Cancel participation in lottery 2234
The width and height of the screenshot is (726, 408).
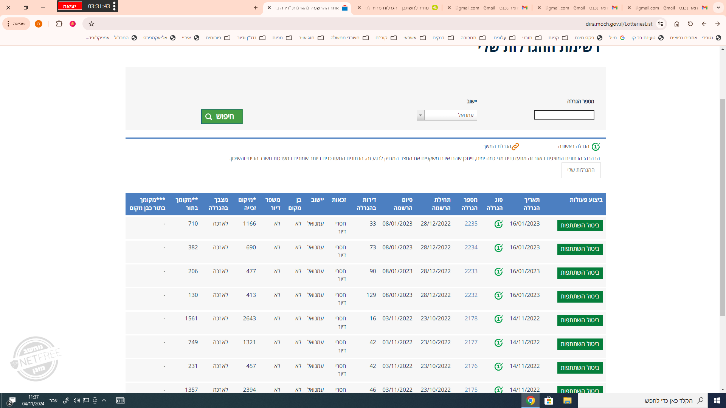(580, 249)
